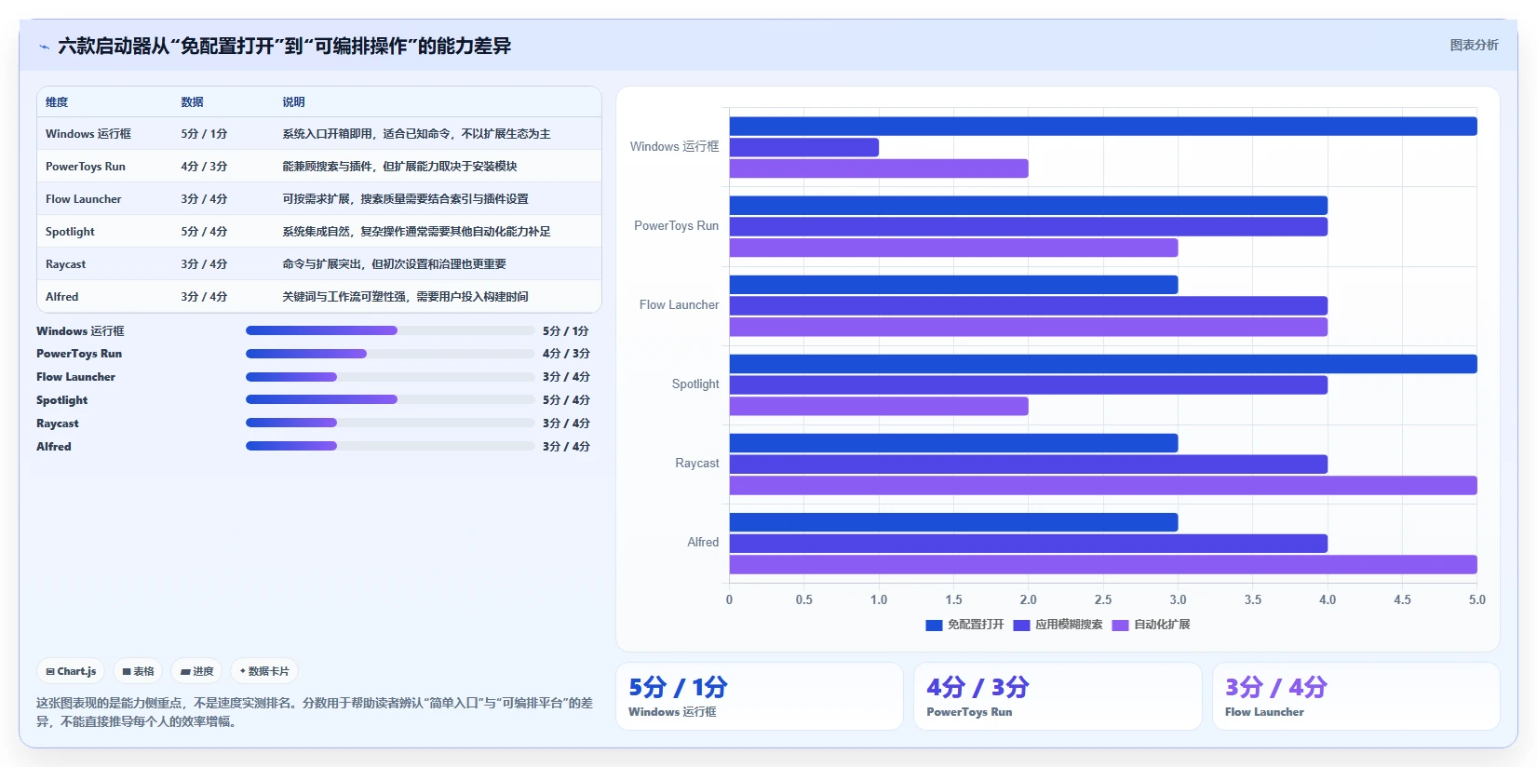Click Raycast 自动化扩展 chart bar
Image resolution: width=1537 pixels, height=767 pixels.
point(1103,485)
